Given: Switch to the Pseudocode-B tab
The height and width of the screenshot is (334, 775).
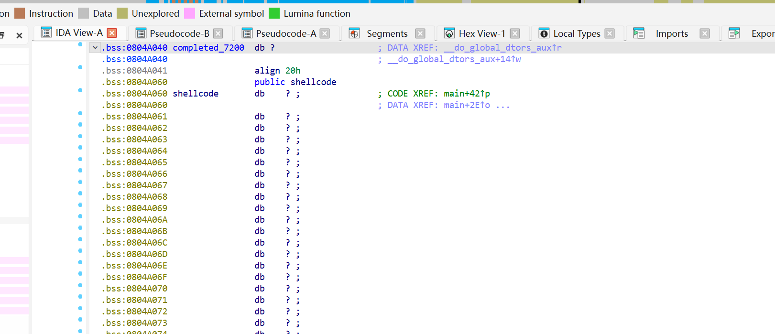Looking at the screenshot, I should click(x=179, y=33).
